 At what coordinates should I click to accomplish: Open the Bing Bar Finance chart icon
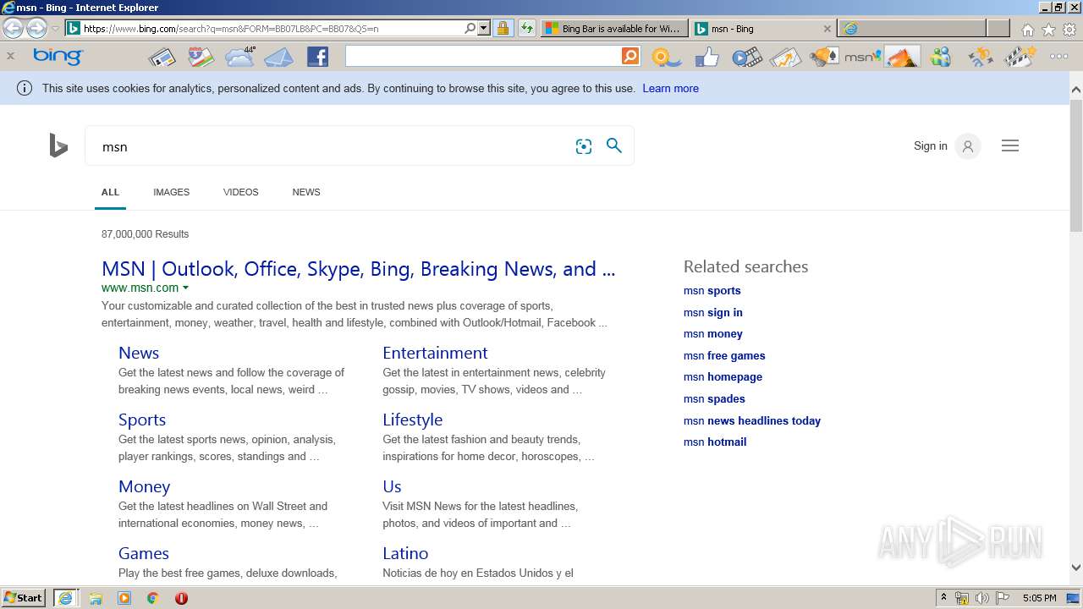(x=785, y=58)
